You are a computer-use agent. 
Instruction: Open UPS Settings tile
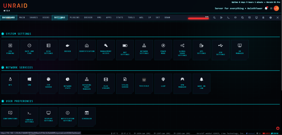pyautogui.click(x=201, y=50)
